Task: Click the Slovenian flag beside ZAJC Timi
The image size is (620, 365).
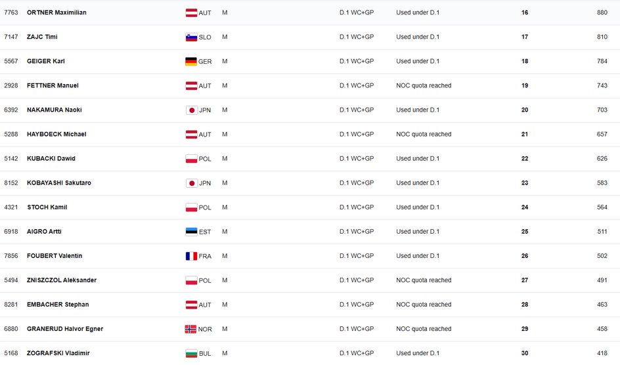Action: [x=191, y=37]
